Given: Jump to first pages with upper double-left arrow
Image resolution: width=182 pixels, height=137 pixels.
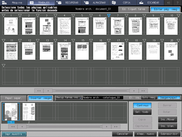Looking at the screenshot, I should pos(39,91).
